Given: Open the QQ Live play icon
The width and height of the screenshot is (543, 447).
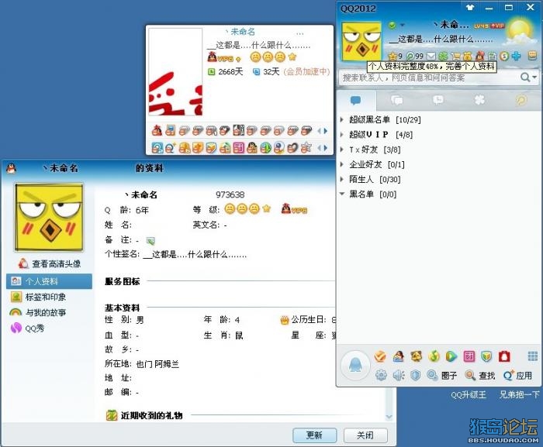Looking at the screenshot, I should click(451, 356).
